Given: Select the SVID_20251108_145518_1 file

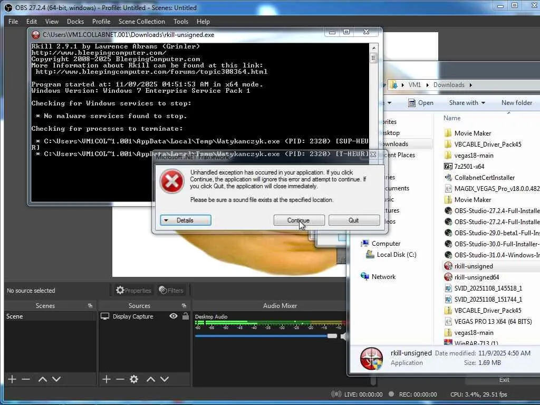Looking at the screenshot, I should [488, 288].
